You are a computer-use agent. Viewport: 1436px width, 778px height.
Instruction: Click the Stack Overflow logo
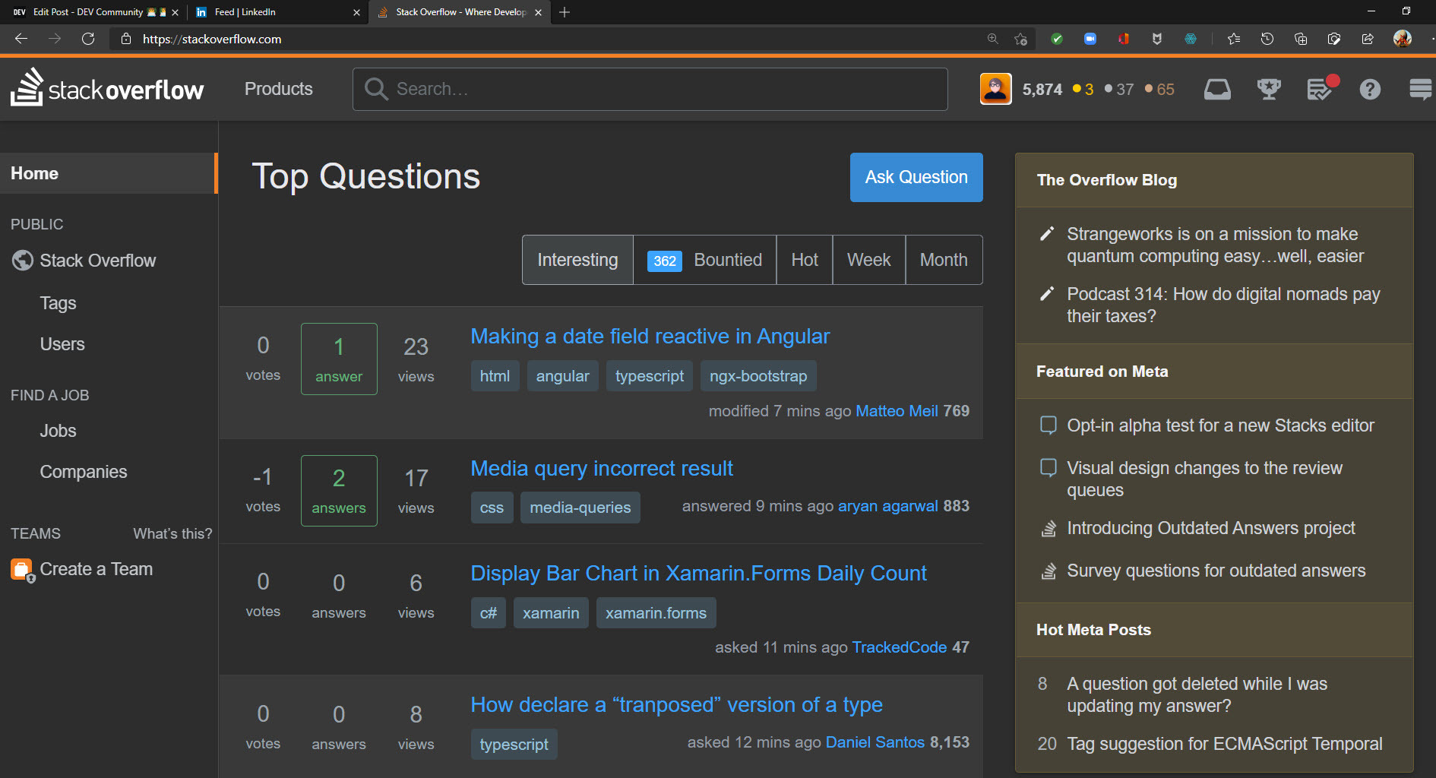click(x=107, y=89)
